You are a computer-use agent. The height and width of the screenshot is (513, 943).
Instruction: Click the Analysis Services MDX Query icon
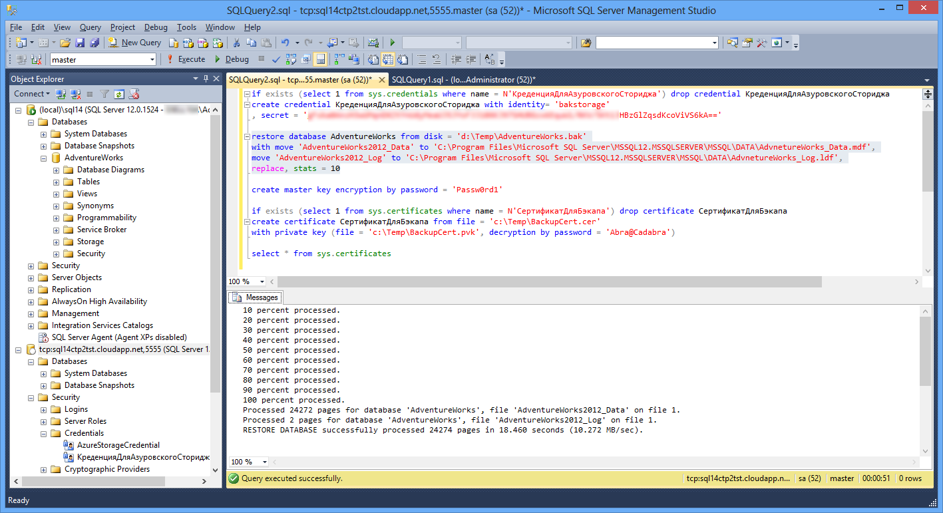click(x=188, y=43)
